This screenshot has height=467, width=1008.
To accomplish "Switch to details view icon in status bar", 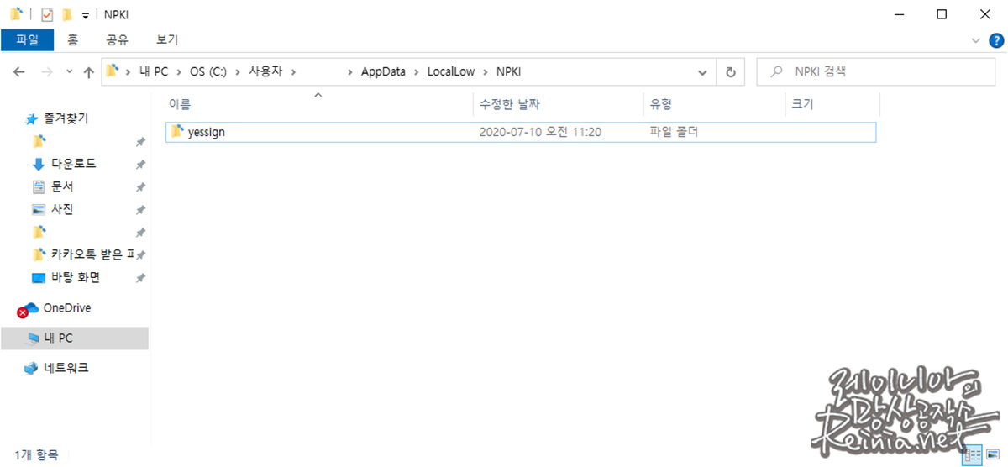I will click(x=973, y=454).
